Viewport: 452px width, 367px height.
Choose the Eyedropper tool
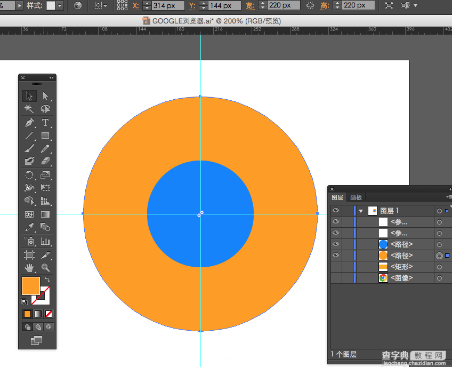29,227
